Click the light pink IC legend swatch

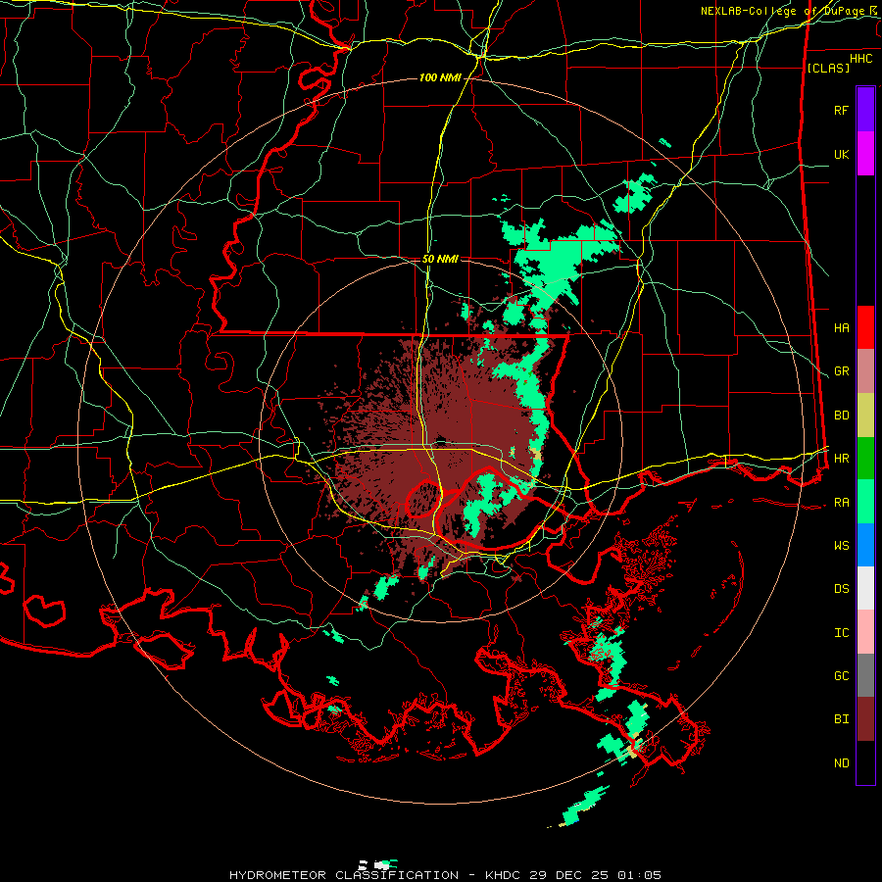865,632
